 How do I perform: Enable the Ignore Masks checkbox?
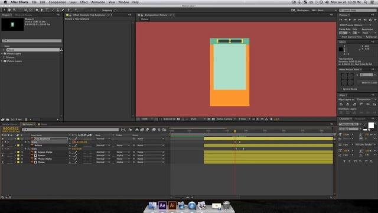(341, 89)
